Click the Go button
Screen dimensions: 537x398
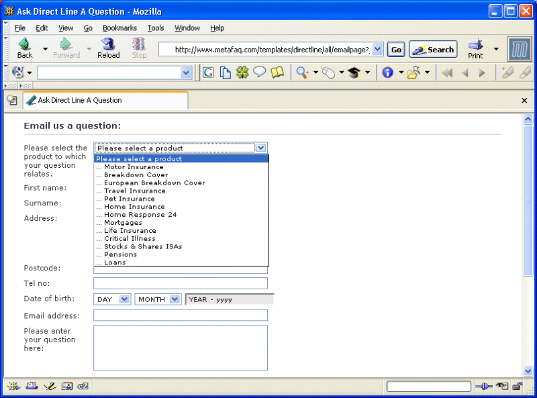[396, 50]
